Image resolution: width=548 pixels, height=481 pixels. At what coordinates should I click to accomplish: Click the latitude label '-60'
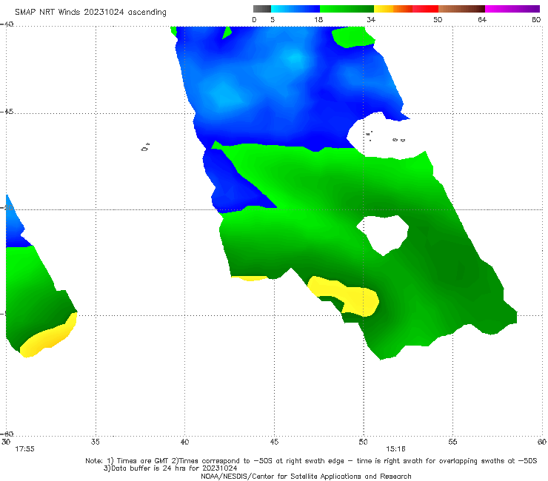click(7, 434)
